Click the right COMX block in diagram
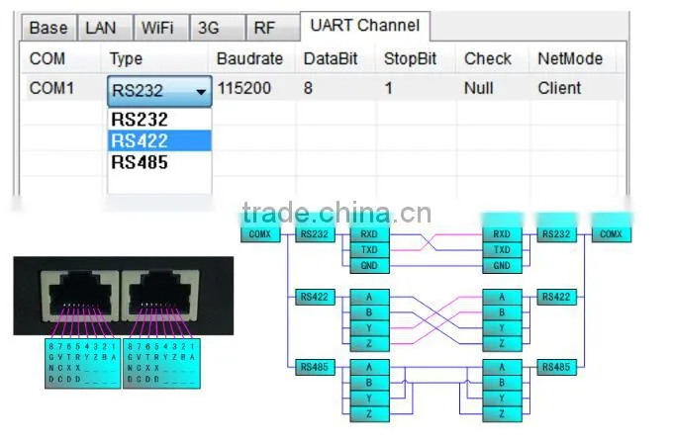This screenshot has height=444, width=673. pos(612,234)
